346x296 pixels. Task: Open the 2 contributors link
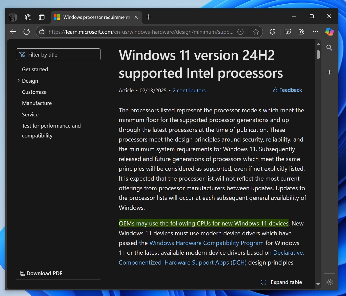189,90
